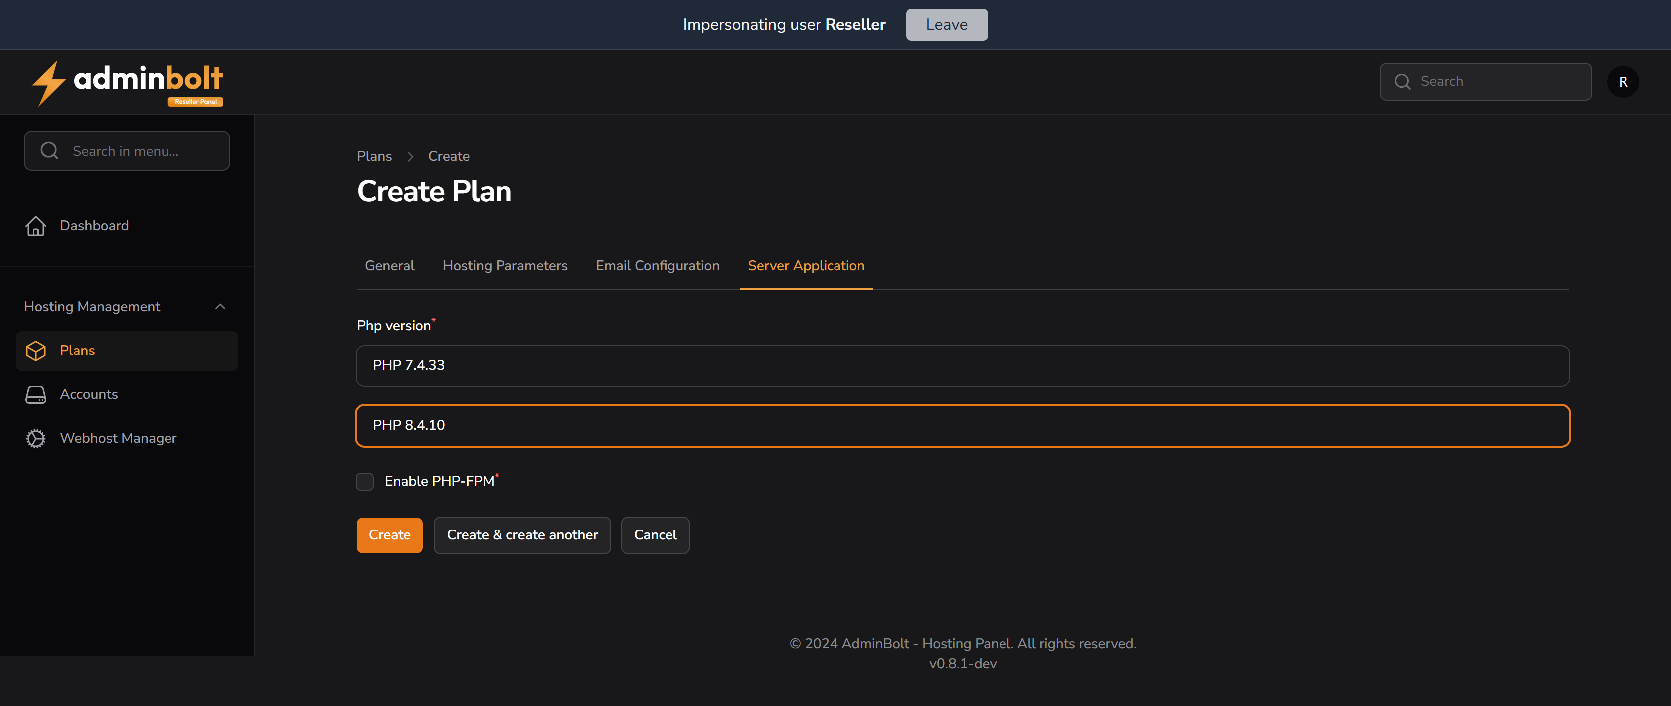Click the magnifier icon in top search bar
This screenshot has width=1671, height=706.
[1402, 81]
